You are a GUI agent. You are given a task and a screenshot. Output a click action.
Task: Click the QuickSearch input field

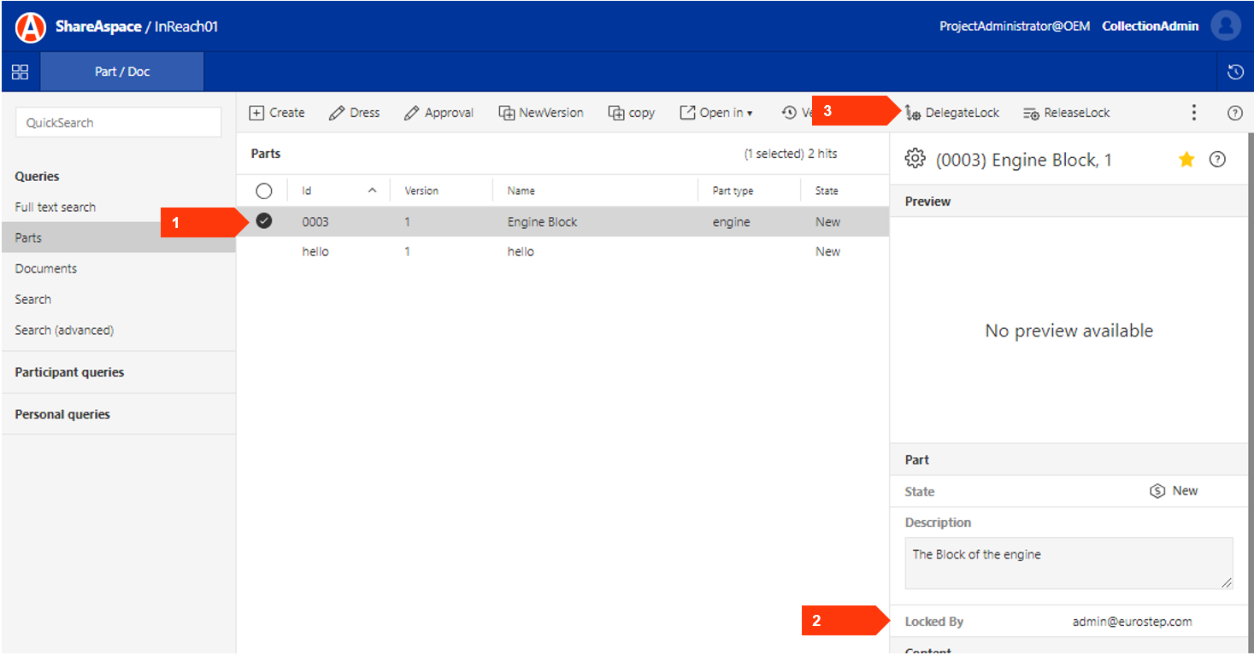118,122
